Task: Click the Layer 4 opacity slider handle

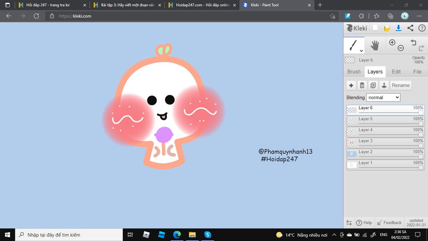Action: pyautogui.click(x=420, y=134)
